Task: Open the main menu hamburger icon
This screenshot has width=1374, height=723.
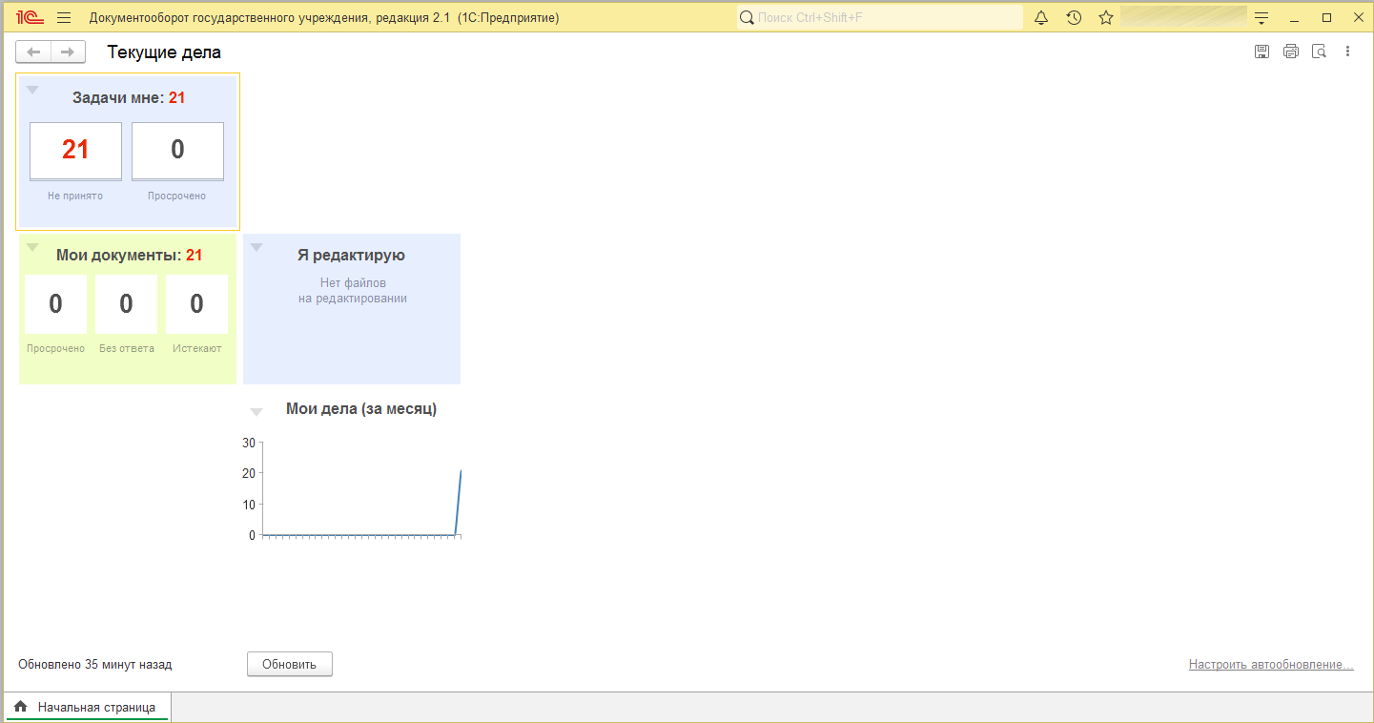Action: pyautogui.click(x=64, y=18)
